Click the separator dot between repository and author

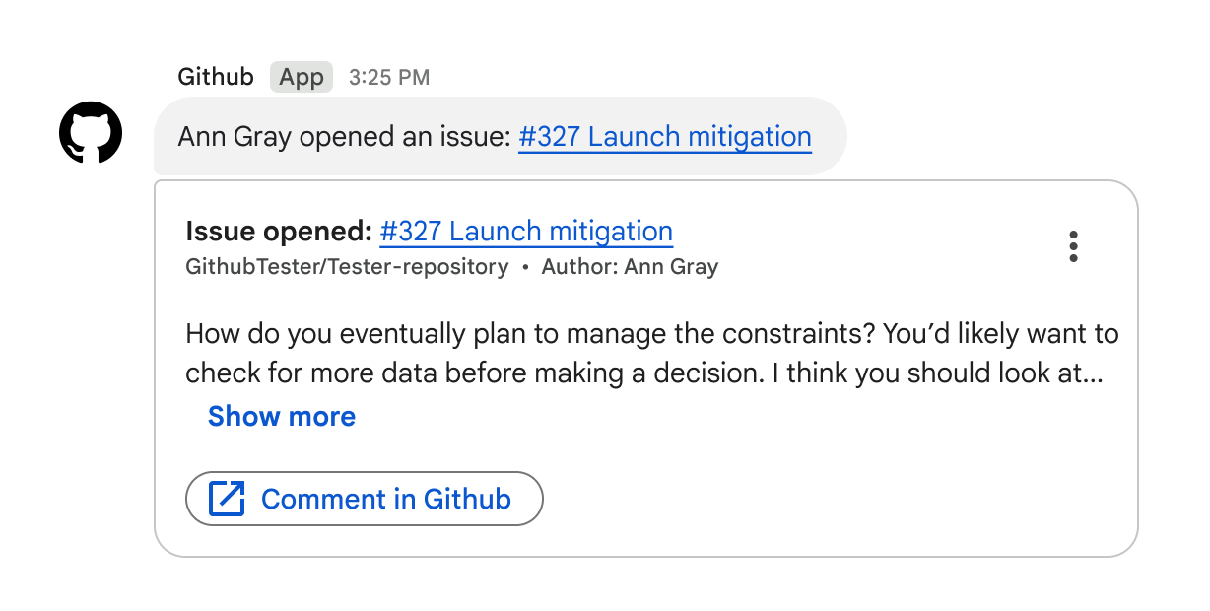click(523, 265)
